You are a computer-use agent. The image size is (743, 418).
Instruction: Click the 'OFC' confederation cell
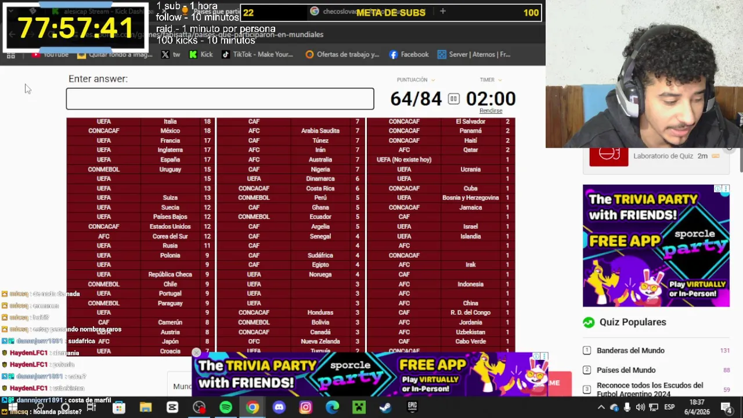pyautogui.click(x=254, y=341)
